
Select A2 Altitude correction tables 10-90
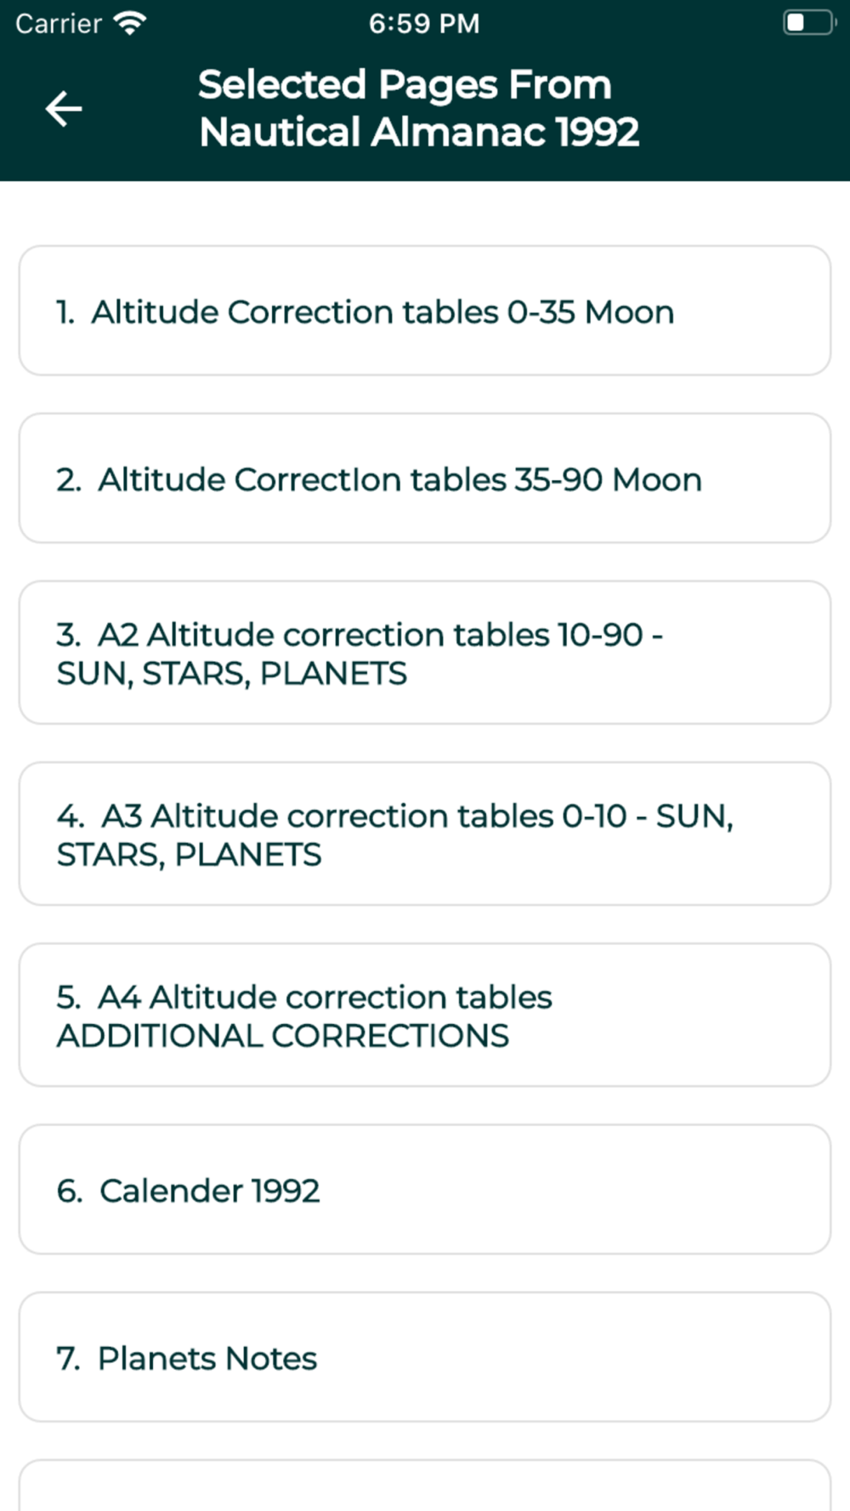click(425, 653)
